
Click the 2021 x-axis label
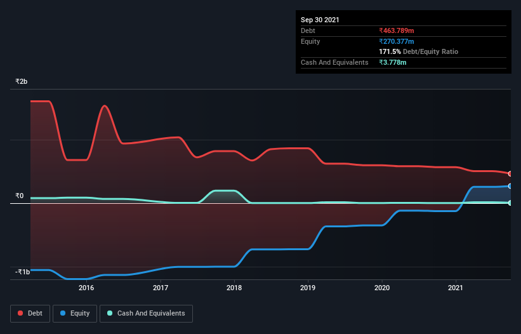pos(456,288)
